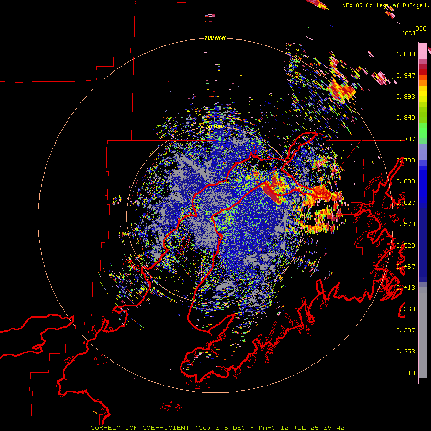The width and height of the screenshot is (431, 431).
Task: Pick the red swatch beside 0.947
Action: (x=423, y=72)
